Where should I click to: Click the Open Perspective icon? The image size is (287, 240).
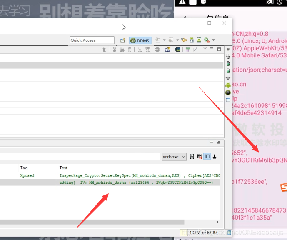(122, 40)
